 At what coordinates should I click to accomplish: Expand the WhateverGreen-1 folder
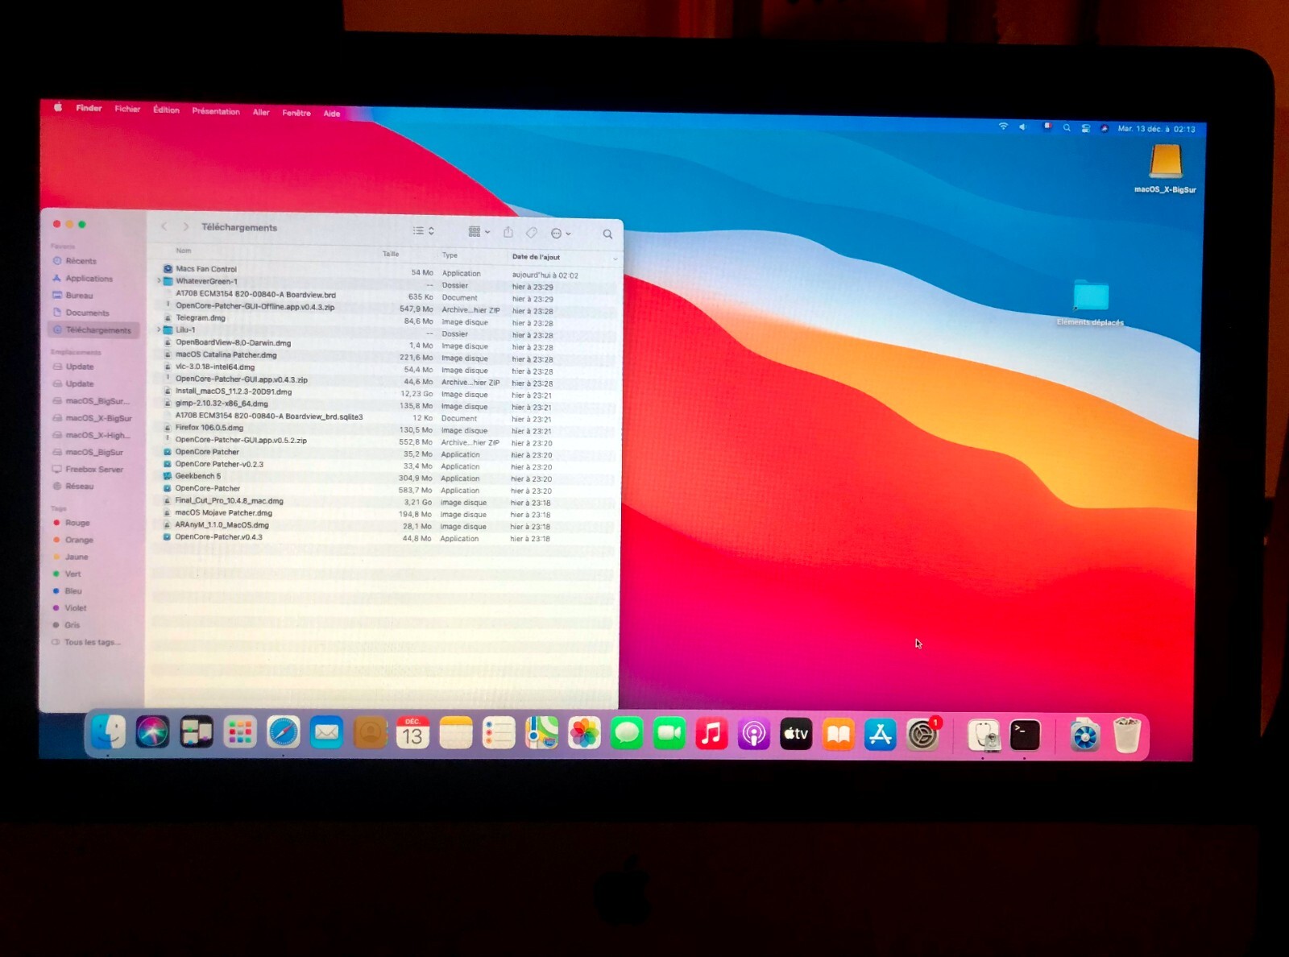159,281
